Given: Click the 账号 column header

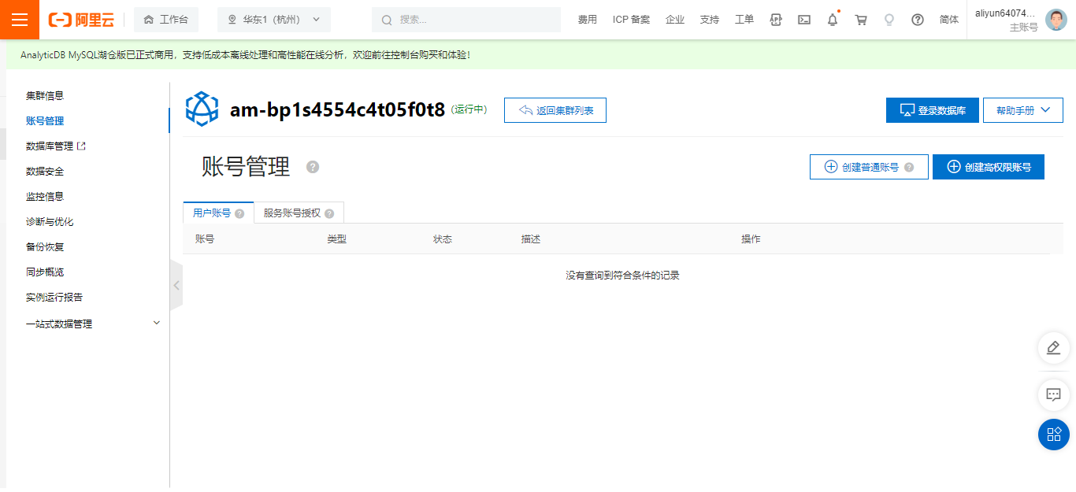Looking at the screenshot, I should [x=205, y=239].
